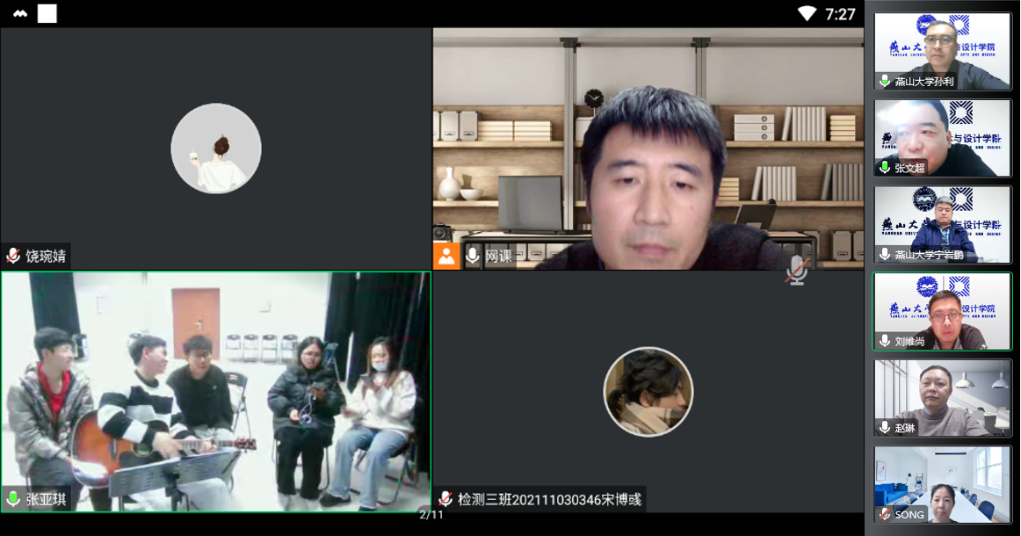Open the 赵琳 sidebar video thumbnail
1021x536 pixels.
942,397
